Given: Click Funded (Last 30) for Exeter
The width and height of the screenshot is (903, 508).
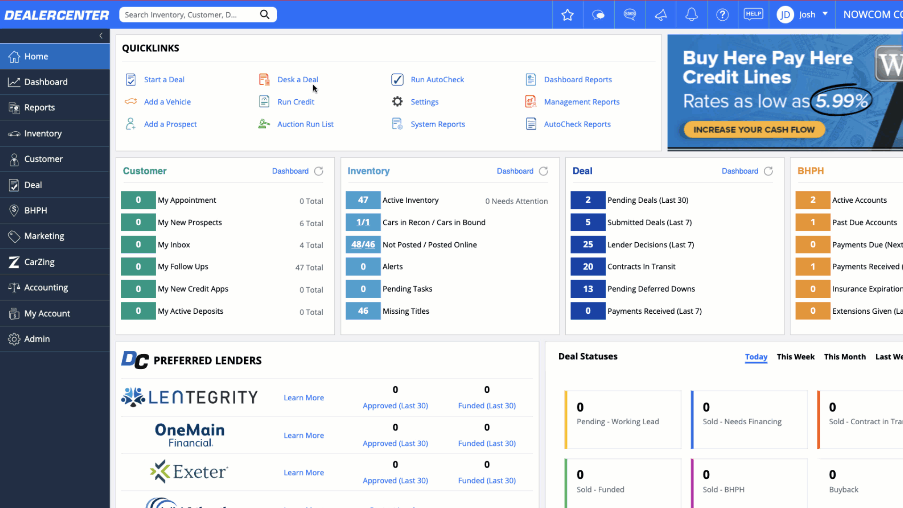Looking at the screenshot, I should tap(487, 481).
